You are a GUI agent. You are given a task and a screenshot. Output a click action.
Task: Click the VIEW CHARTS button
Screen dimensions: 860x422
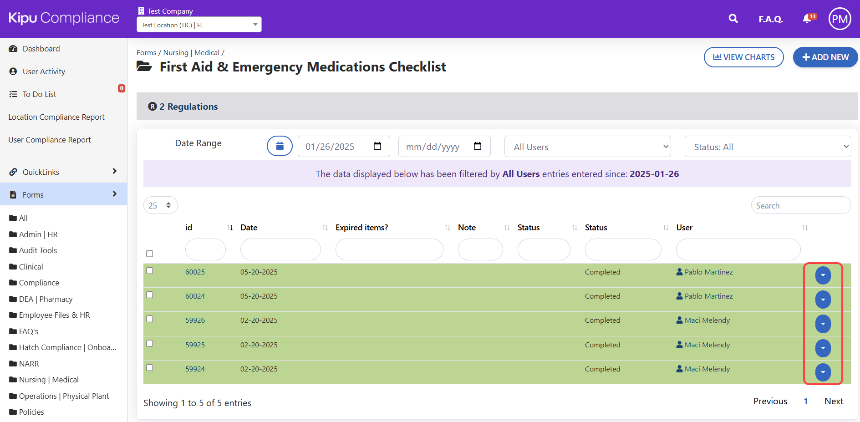743,57
